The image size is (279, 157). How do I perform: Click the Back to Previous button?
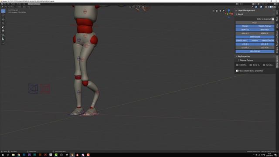coord(34,4)
